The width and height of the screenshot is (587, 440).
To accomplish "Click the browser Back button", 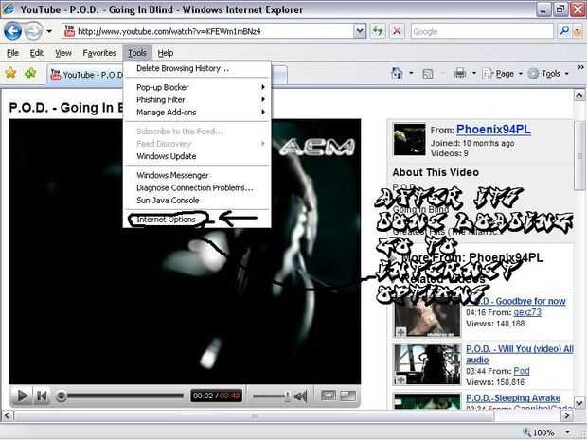I will (x=12, y=31).
